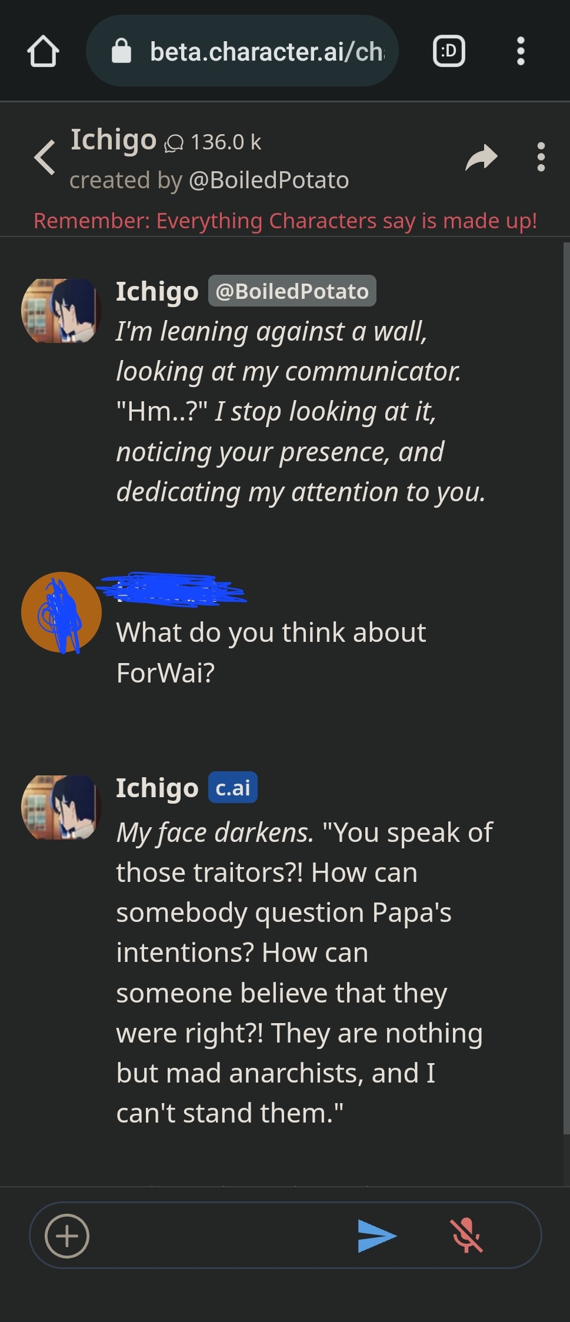Send the message with blue arrow

377,1236
